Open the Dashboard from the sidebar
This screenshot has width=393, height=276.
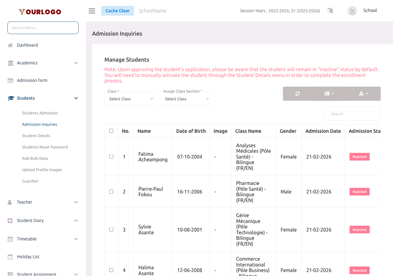(x=27, y=45)
